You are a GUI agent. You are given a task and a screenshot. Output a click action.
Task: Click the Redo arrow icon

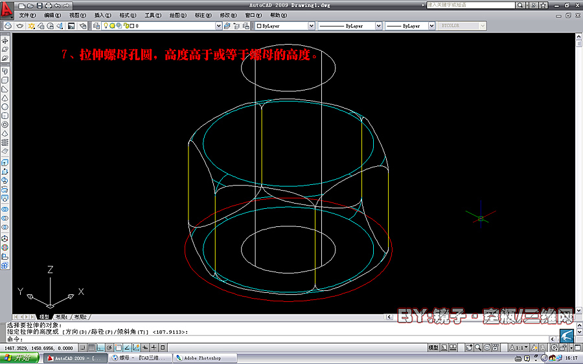click(66, 6)
